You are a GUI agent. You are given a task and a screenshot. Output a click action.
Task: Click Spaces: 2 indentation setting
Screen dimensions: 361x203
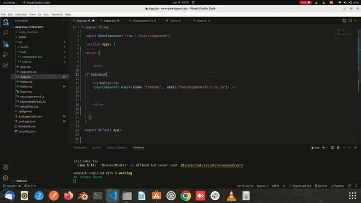262,186
